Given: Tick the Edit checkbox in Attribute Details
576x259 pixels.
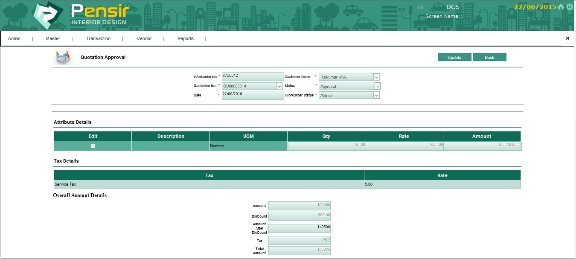Looking at the screenshot, I should [x=93, y=146].
